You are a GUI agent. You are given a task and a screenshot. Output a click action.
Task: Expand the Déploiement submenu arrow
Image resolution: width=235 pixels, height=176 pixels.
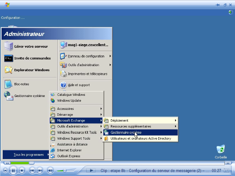[x=175, y=120]
